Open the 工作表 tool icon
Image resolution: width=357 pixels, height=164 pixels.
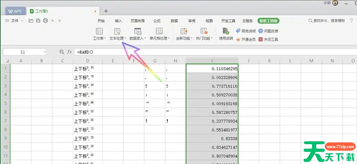coord(99,31)
